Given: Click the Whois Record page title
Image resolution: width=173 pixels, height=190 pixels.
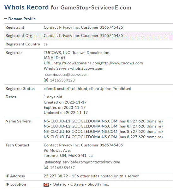Looking at the screenshot, I should coord(68,7).
